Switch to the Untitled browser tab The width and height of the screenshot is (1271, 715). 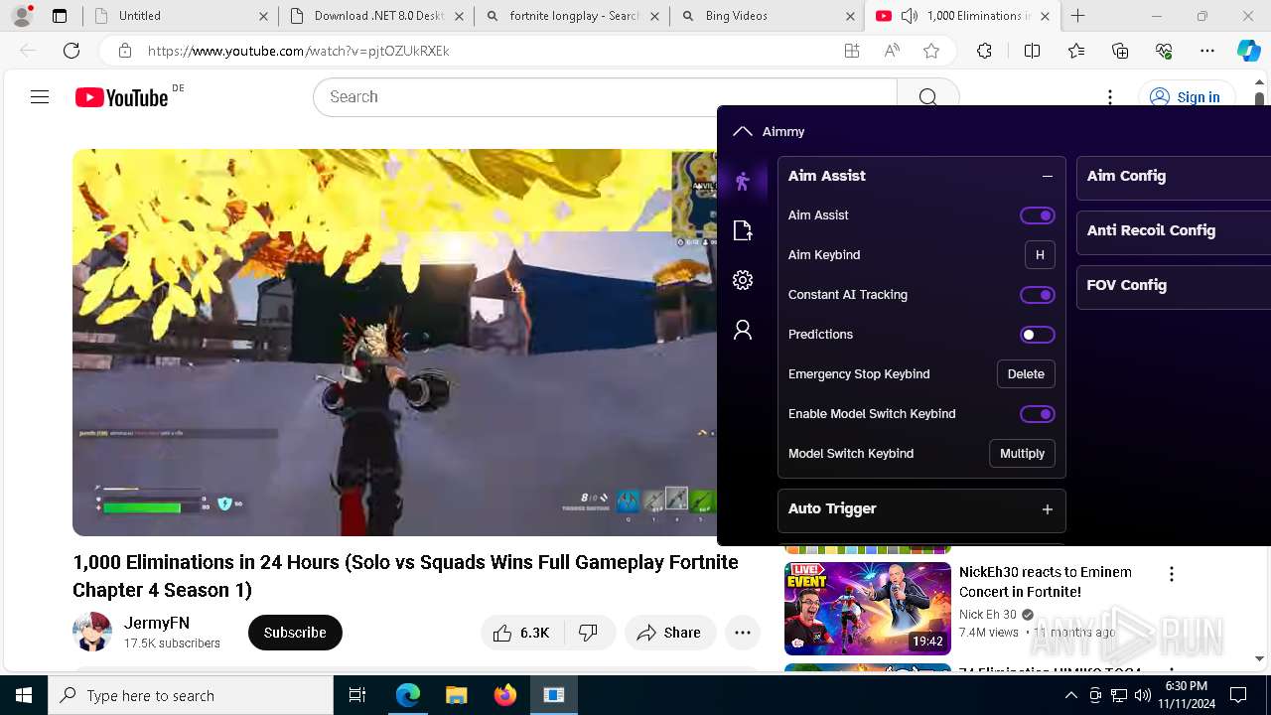tap(177, 16)
